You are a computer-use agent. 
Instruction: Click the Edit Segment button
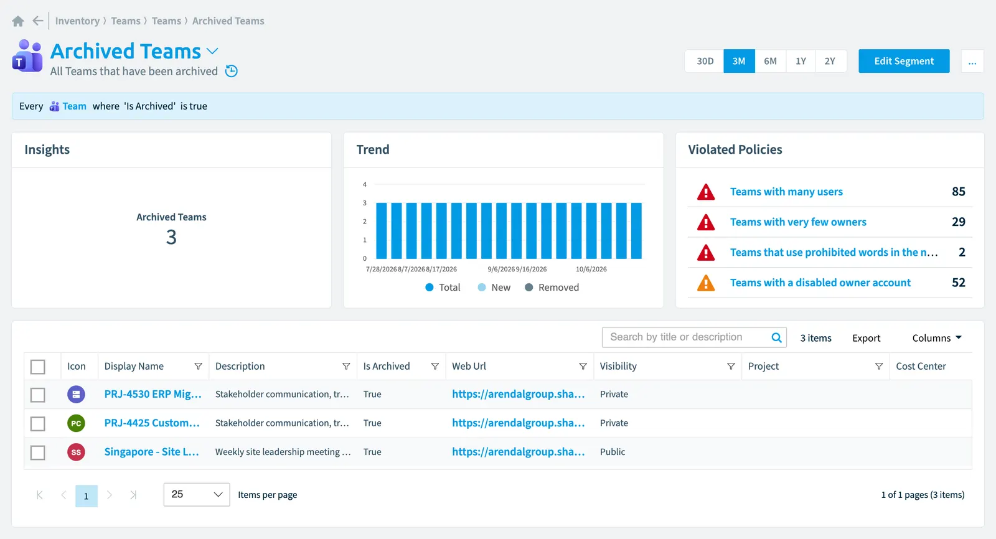tap(904, 61)
